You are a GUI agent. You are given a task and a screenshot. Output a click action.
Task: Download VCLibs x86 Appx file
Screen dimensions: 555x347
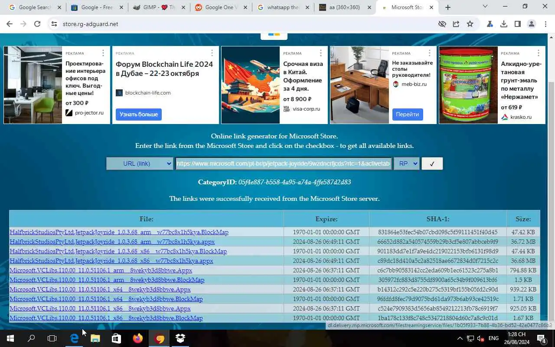point(100,308)
